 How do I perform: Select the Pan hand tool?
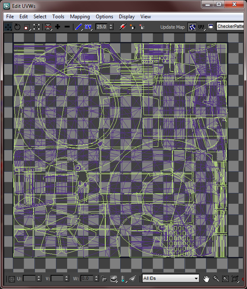(x=206, y=279)
